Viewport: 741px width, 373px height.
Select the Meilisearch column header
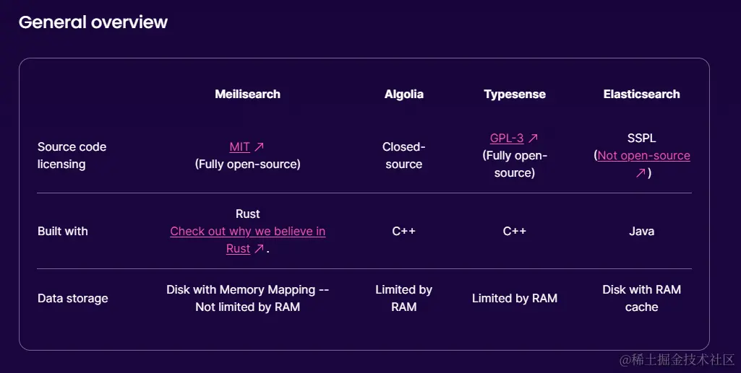coord(247,95)
